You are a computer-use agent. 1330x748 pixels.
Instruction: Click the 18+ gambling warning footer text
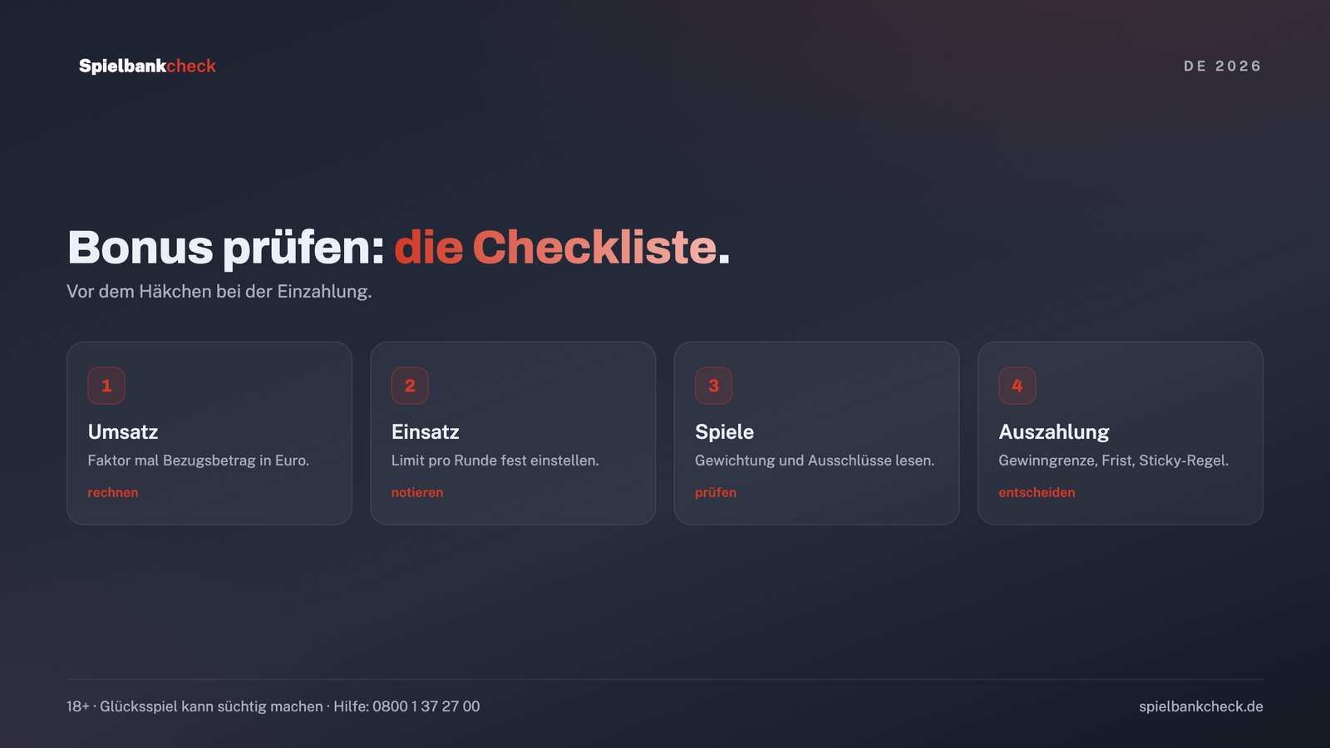[273, 706]
